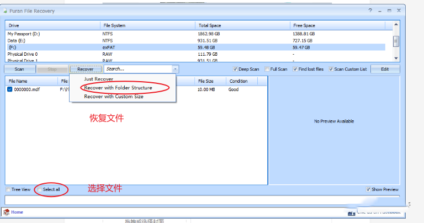
Task: Click the Edit custom list button
Action: pos(385,69)
